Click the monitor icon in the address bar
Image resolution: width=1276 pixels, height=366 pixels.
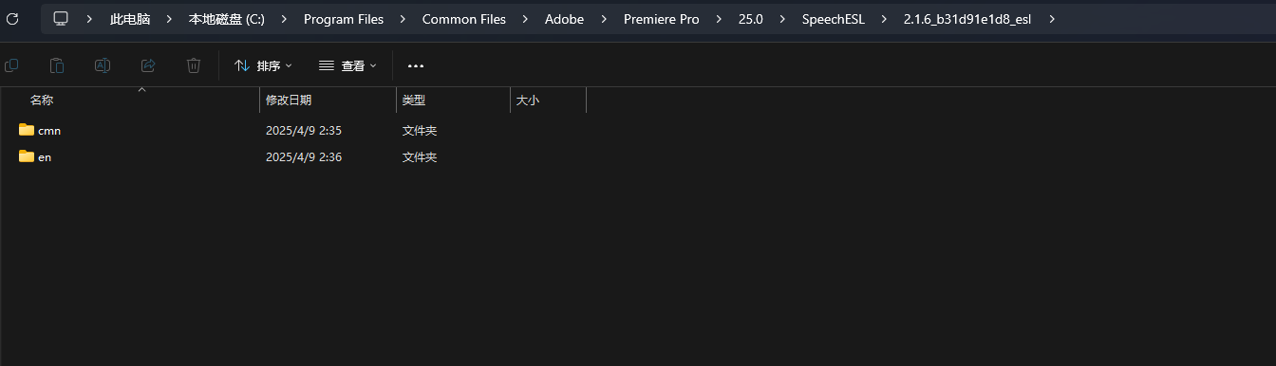tap(61, 19)
